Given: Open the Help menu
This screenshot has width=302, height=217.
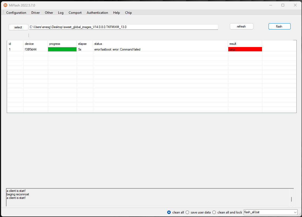Looking at the screenshot, I should pyautogui.click(x=116, y=13).
